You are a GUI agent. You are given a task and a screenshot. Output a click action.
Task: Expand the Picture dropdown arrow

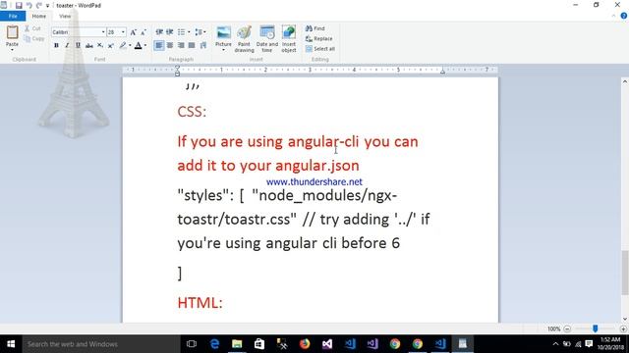pos(223,50)
